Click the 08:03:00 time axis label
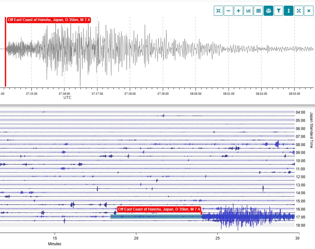Image resolution: width=315 pixels, height=249 pixels. pos(295,94)
